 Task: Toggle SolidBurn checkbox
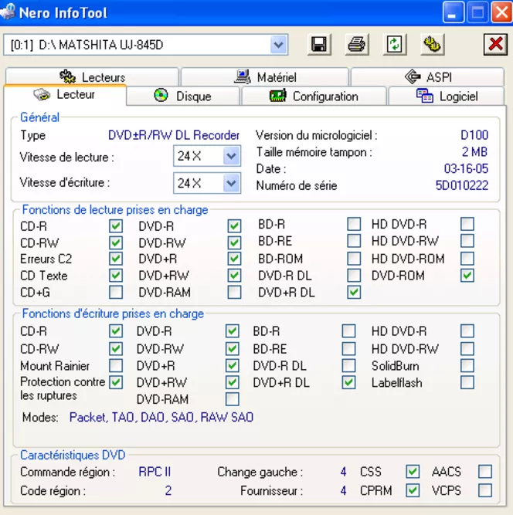(x=467, y=365)
